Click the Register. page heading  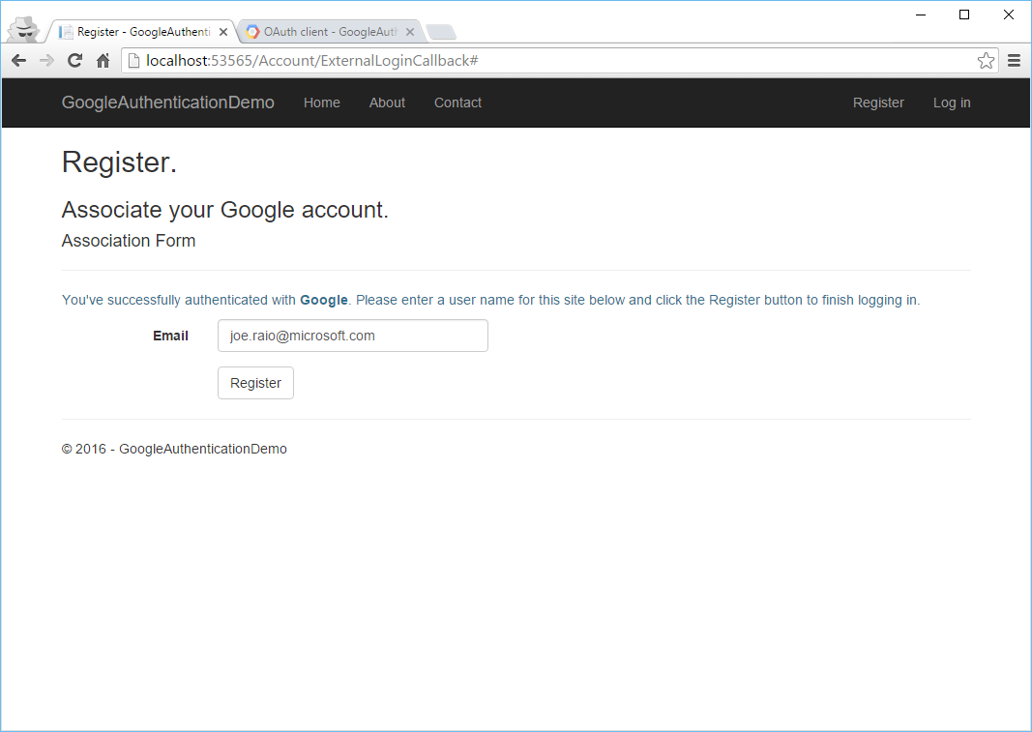pos(119,162)
